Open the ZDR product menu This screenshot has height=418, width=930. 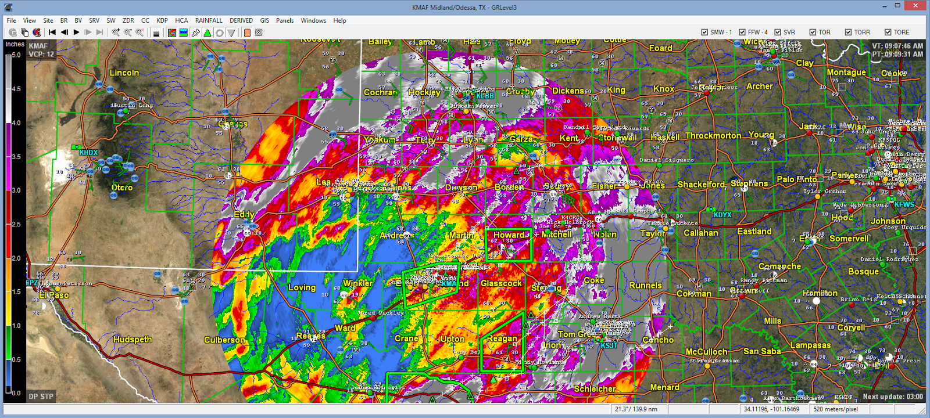coord(128,20)
